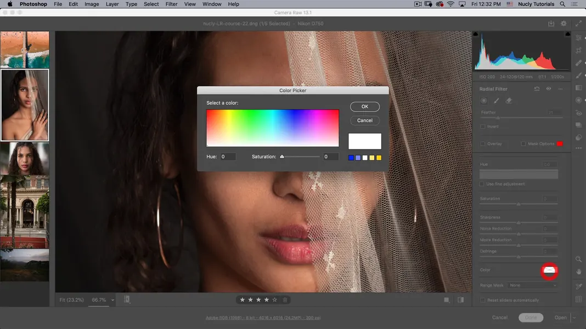This screenshot has width=586, height=329.
Task: Check Use fine adjustment
Action: (482, 184)
